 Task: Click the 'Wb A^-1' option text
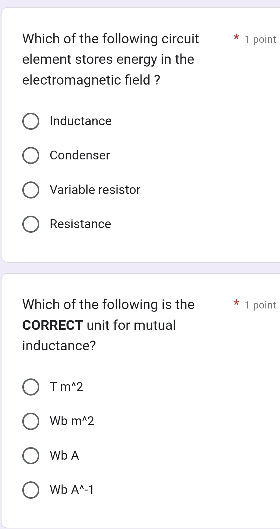pos(72,490)
